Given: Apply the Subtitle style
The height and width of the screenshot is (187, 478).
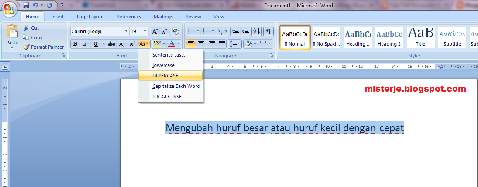Looking at the screenshot, I should [x=452, y=37].
